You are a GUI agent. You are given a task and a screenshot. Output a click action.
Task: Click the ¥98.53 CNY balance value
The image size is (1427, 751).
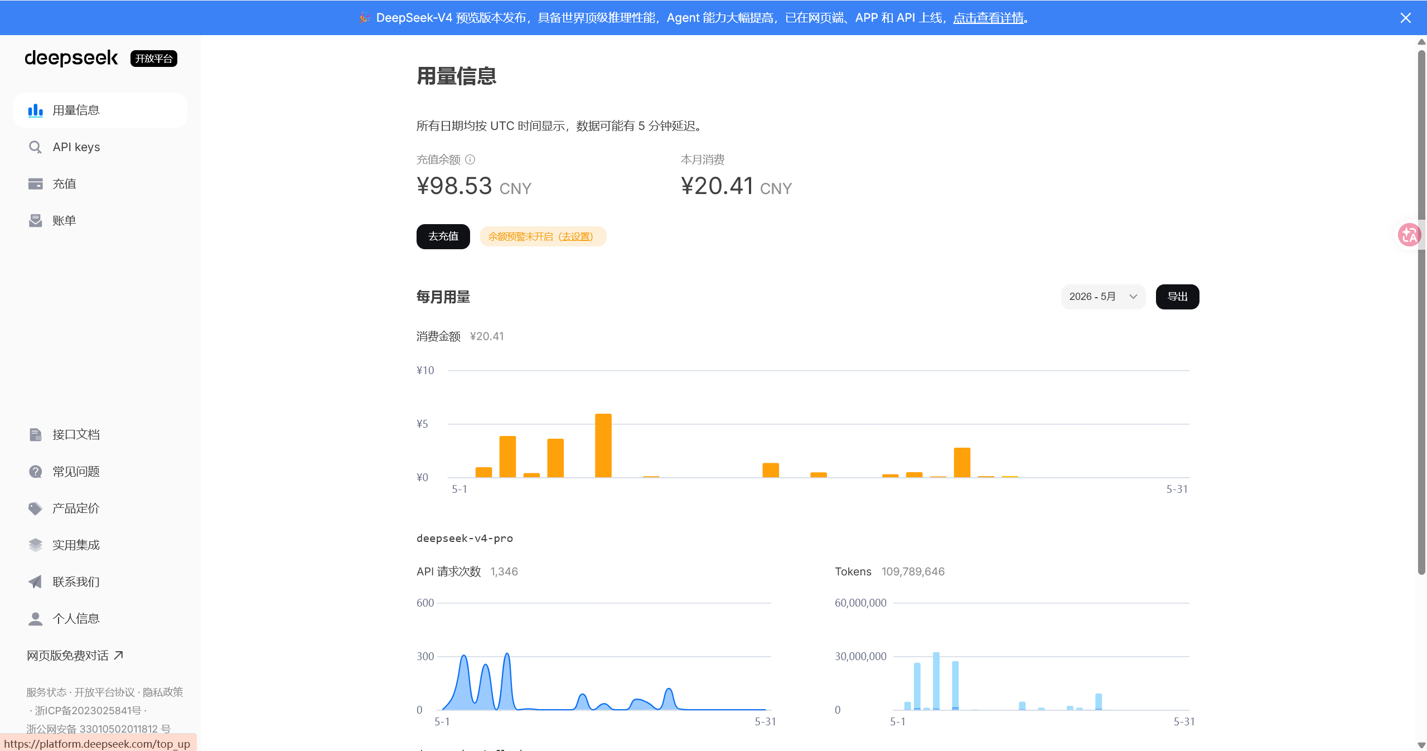(x=474, y=186)
